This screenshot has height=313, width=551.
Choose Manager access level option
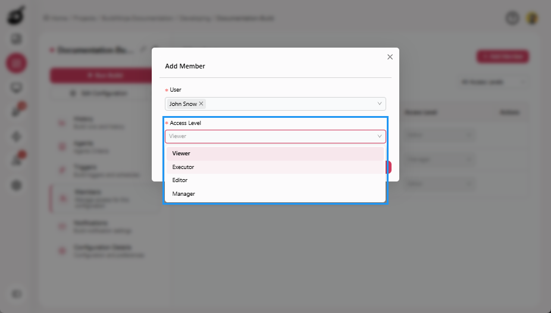click(x=275, y=194)
